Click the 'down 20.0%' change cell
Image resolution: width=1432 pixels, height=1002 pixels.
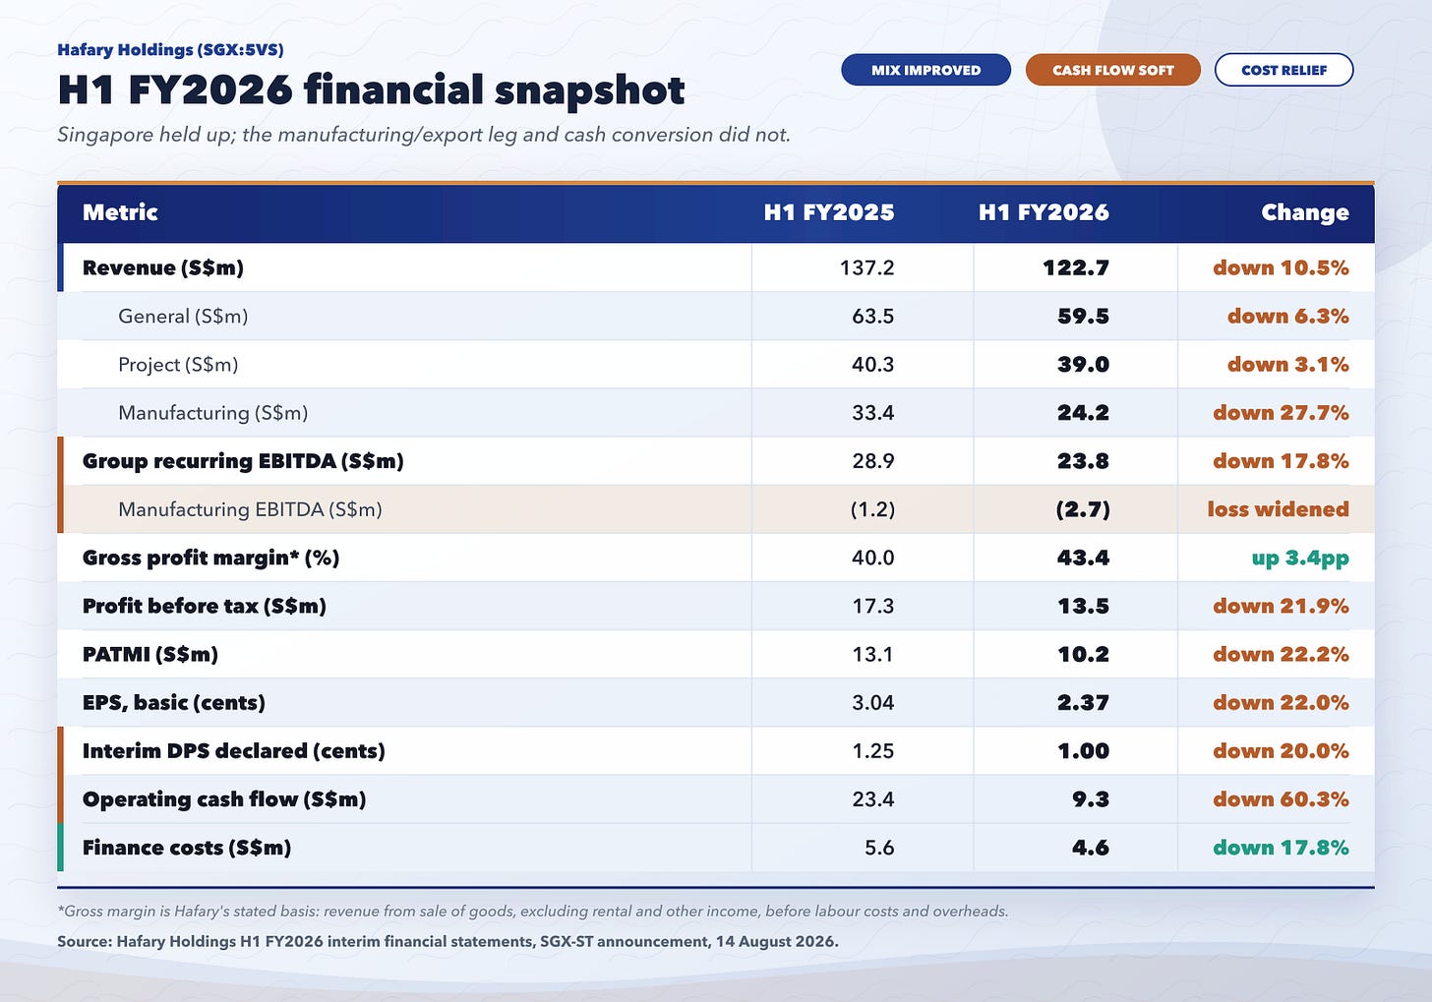point(1281,750)
